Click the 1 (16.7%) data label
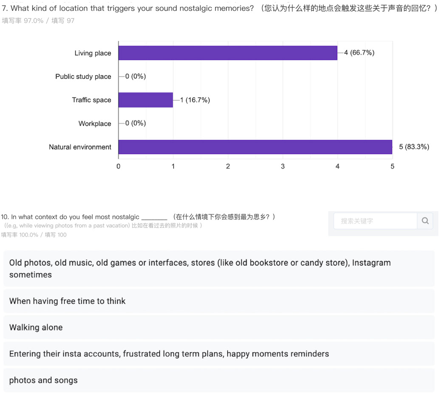Image resolution: width=441 pixels, height=395 pixels. pos(195,100)
